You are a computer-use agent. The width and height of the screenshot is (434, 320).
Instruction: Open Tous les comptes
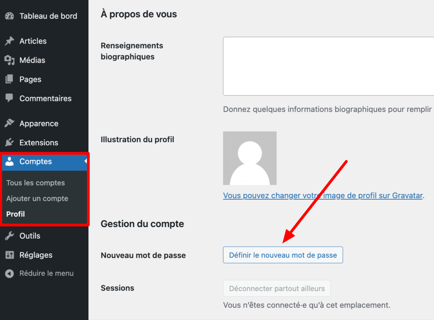[35, 182]
